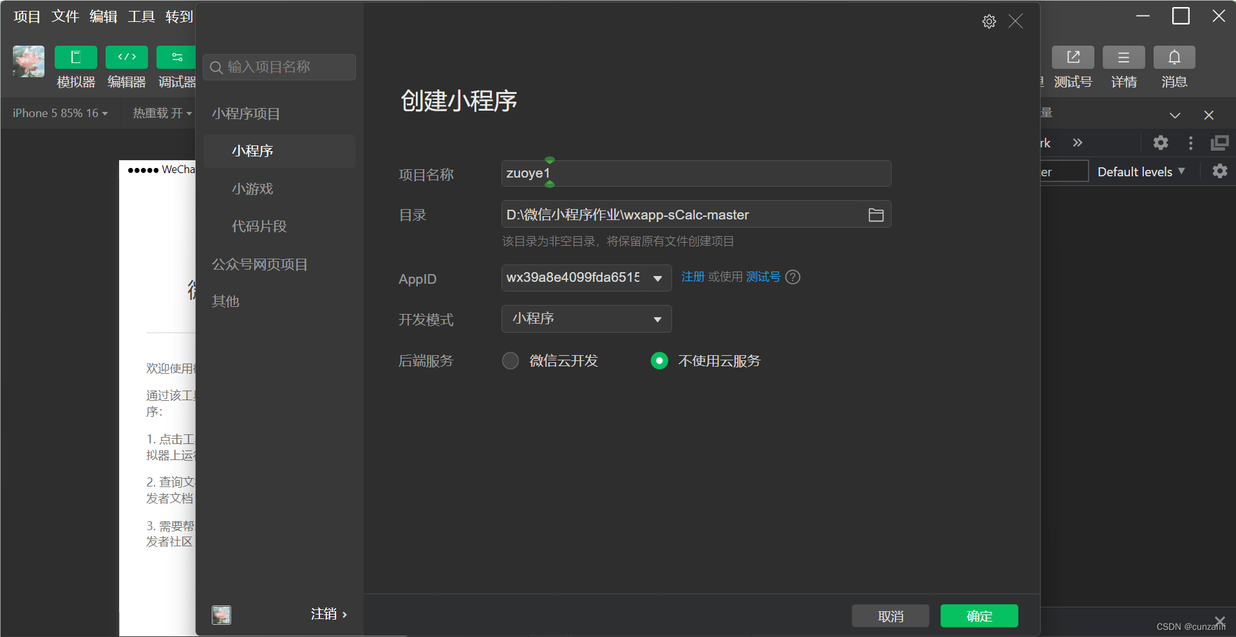1236x637 pixels.
Task: Click the 注销 logout expander
Action: (329, 614)
